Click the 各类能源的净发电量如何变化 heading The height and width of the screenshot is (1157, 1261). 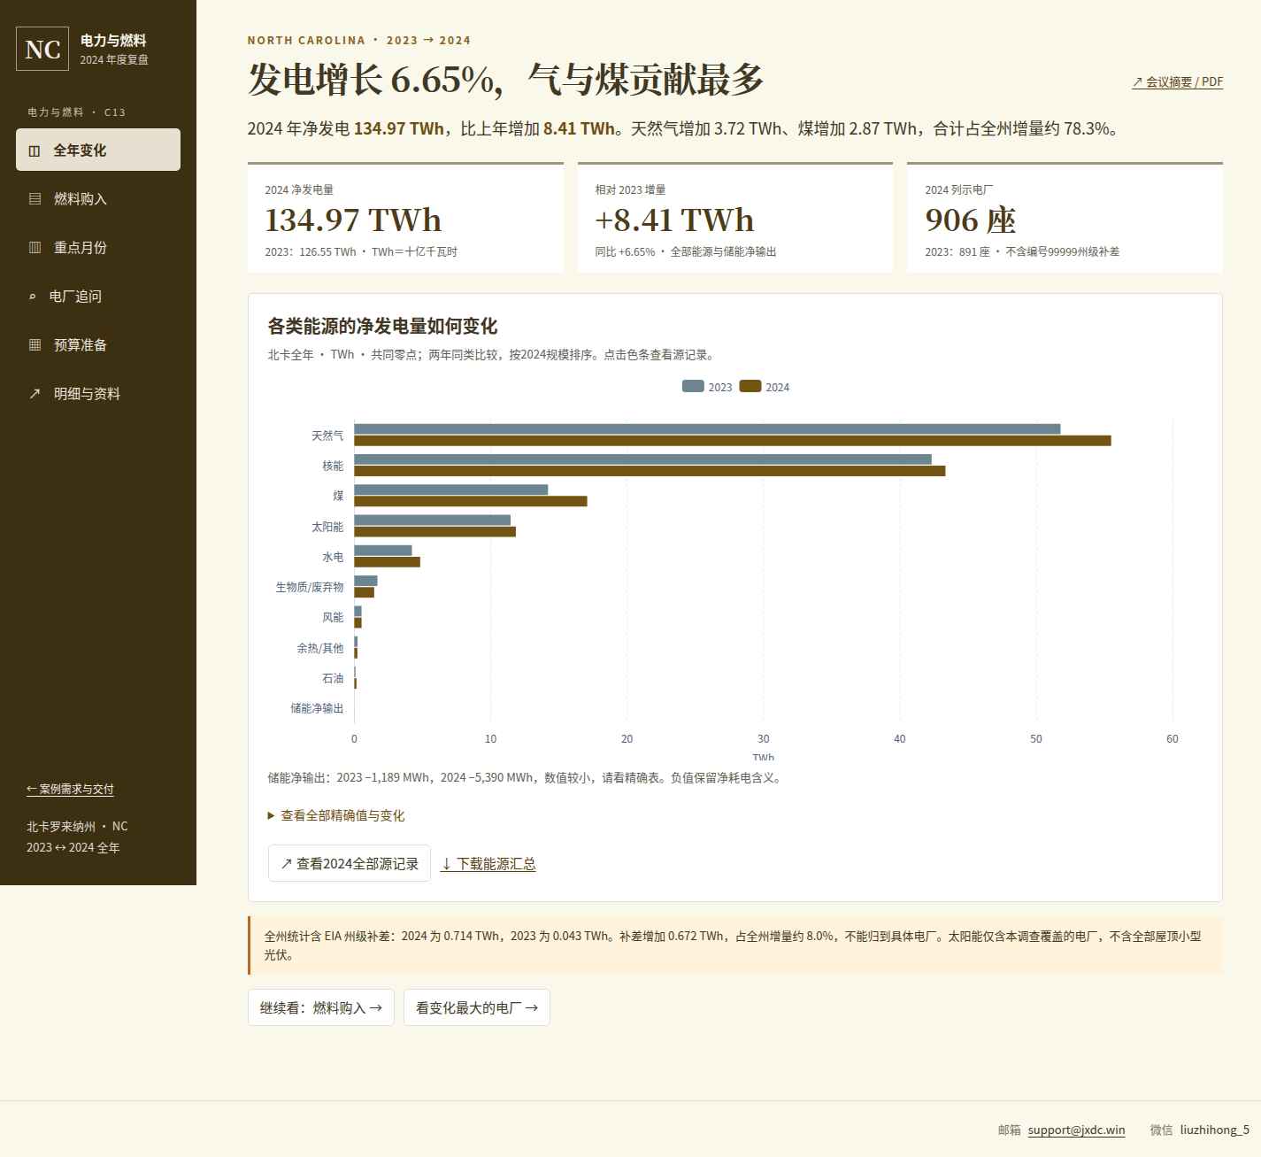click(x=382, y=326)
